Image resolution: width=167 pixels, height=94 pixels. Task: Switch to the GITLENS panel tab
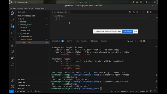coord(104,41)
